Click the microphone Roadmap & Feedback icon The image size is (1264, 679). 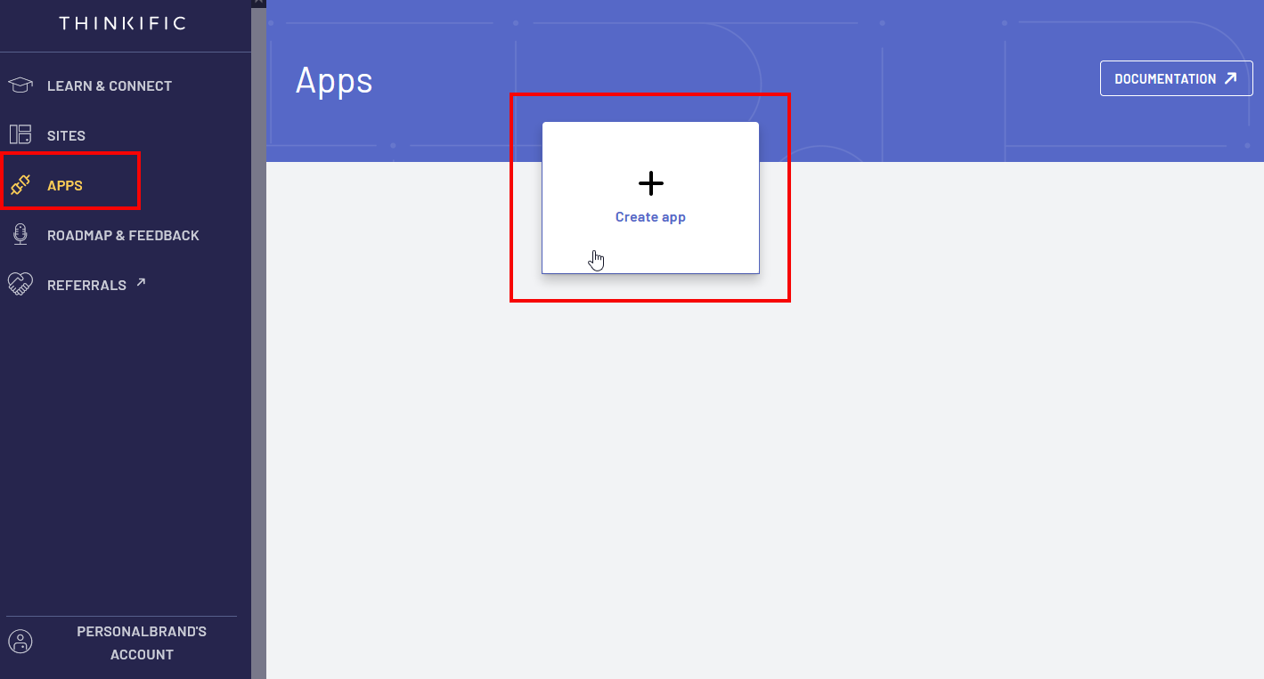20,235
